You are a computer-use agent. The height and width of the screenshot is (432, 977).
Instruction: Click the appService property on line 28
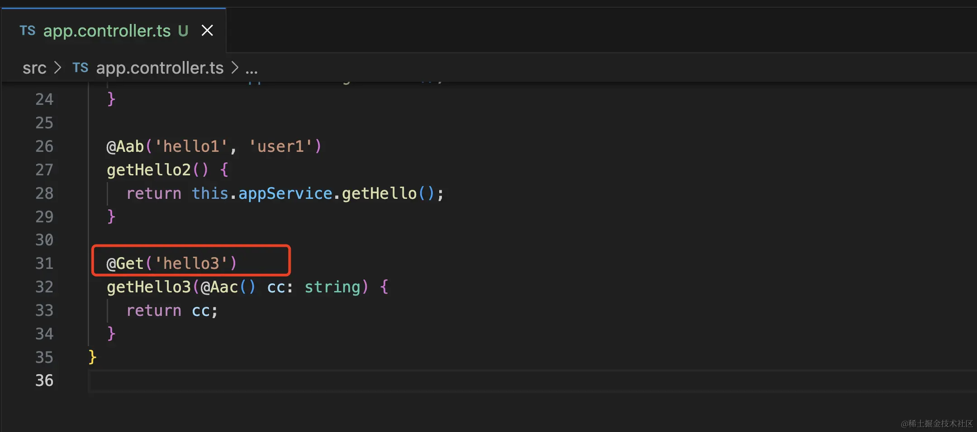pyautogui.click(x=285, y=193)
